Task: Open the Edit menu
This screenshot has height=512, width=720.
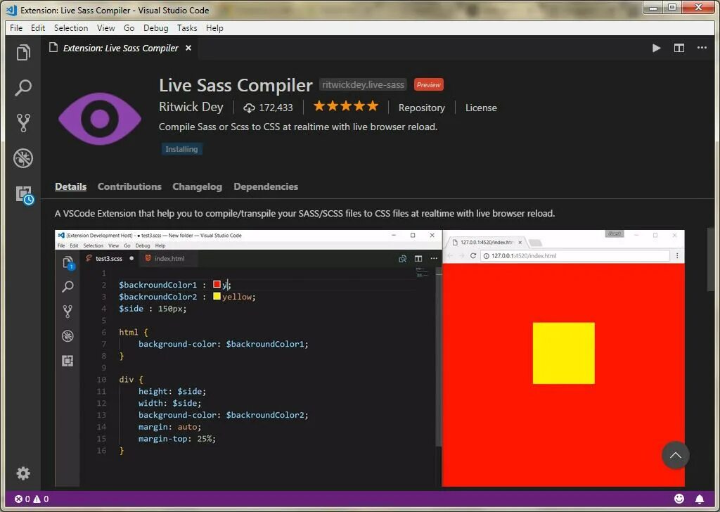Action: pos(38,28)
